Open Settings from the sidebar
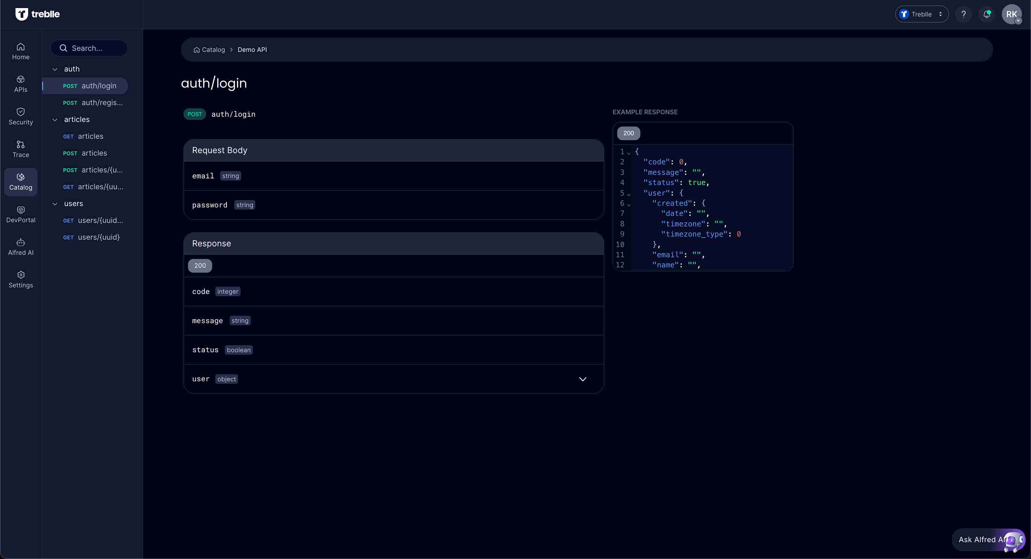Viewport: 1031px width, 559px height. [x=20, y=279]
